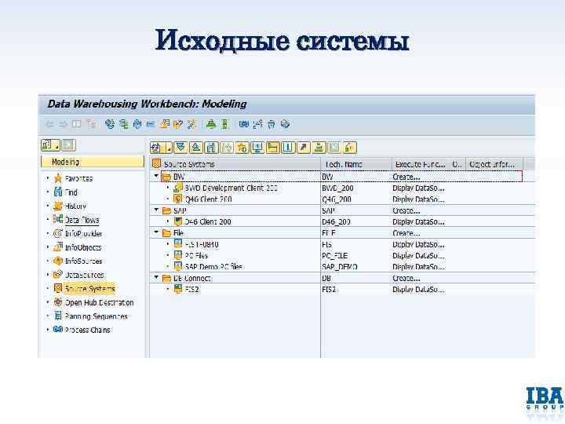This screenshot has width=565, height=424.
Task: Click the D46_200 technical name cell
Action: tap(336, 221)
